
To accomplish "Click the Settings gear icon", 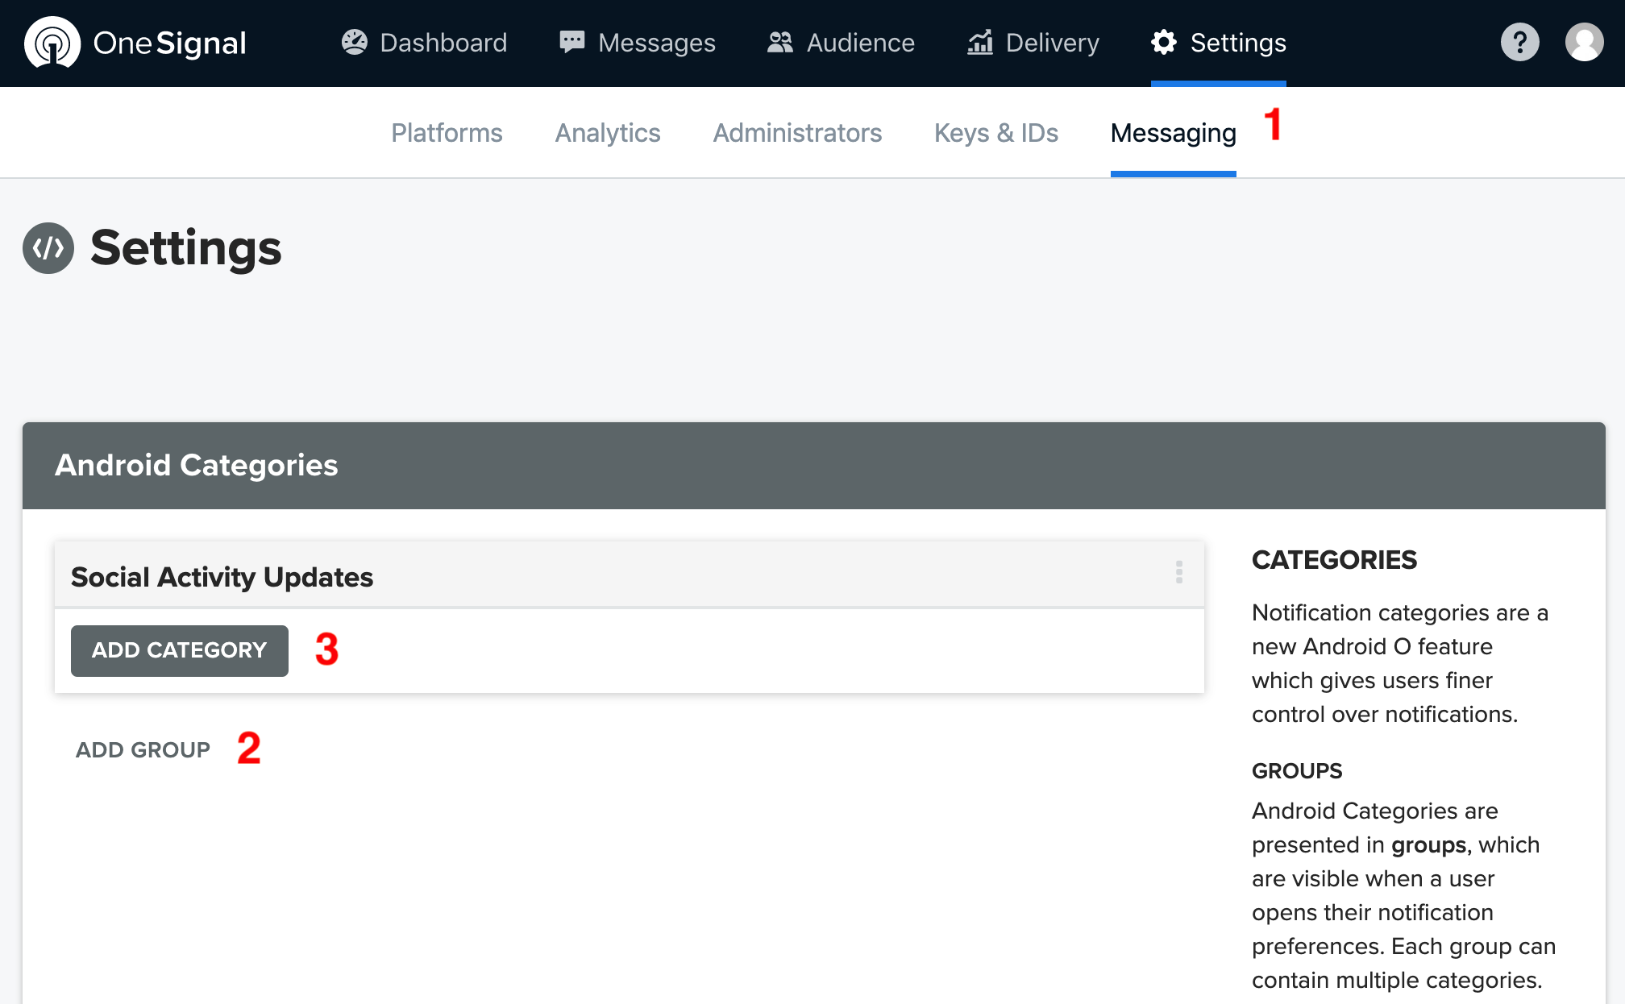I will pos(1164,42).
